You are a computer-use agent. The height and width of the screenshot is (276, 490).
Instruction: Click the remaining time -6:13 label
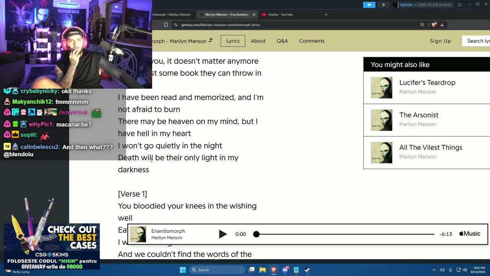coord(446,234)
